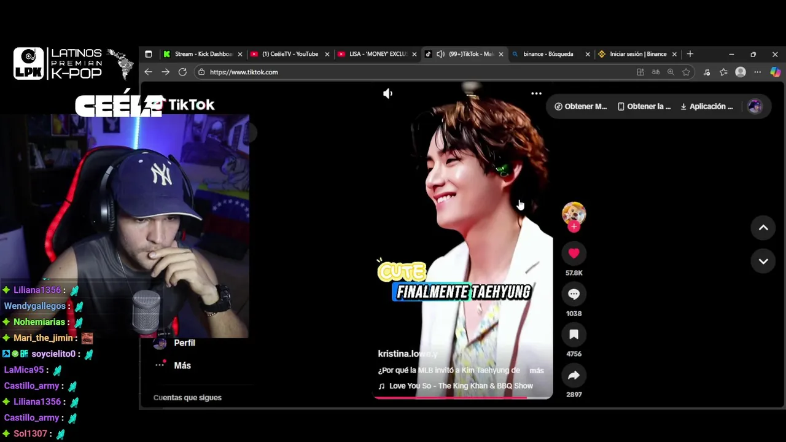Close the CeéleTV - YouTube tab

(x=327, y=54)
